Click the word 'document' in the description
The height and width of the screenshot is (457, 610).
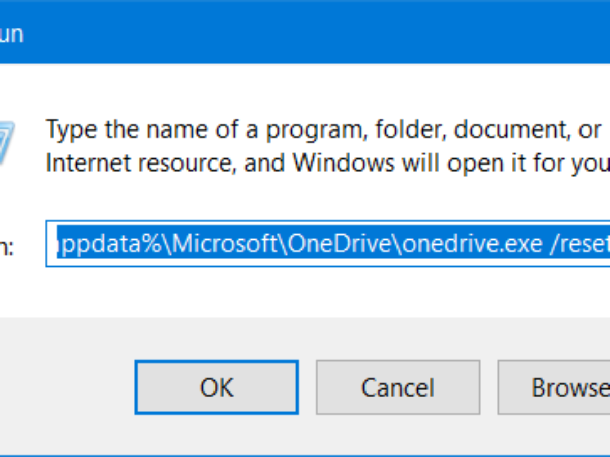(x=508, y=130)
